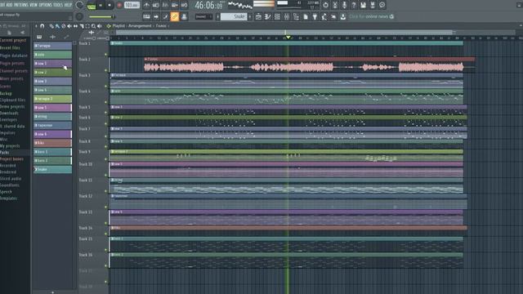Toggle the metronome icon in top toolbar
This screenshot has width=523, height=294.
[x=146, y=5]
